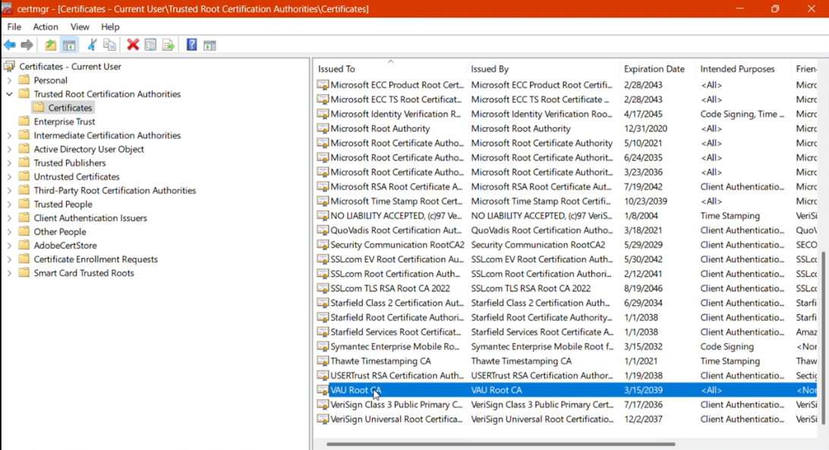
Task: Open the Action menu
Action: coord(45,26)
